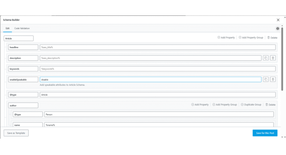Click Save for this Post button
This screenshot has width=286, height=155.
pyautogui.click(x=265, y=133)
